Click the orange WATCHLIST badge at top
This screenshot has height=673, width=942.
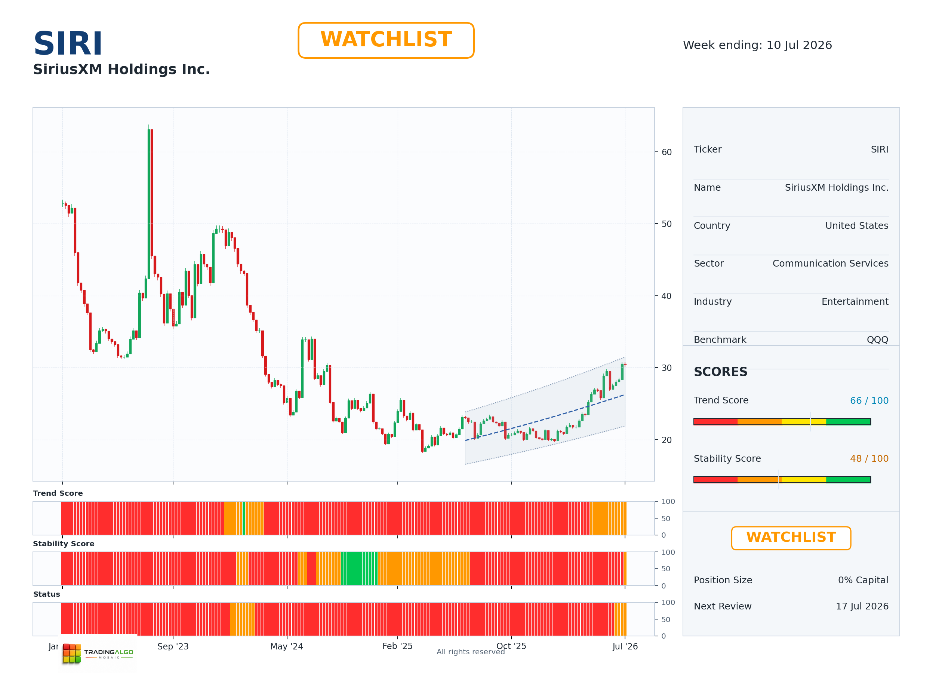(386, 40)
